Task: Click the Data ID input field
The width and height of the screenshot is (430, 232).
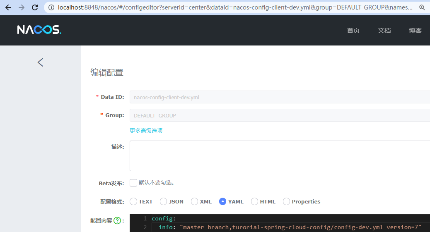Action: pyautogui.click(x=280, y=97)
